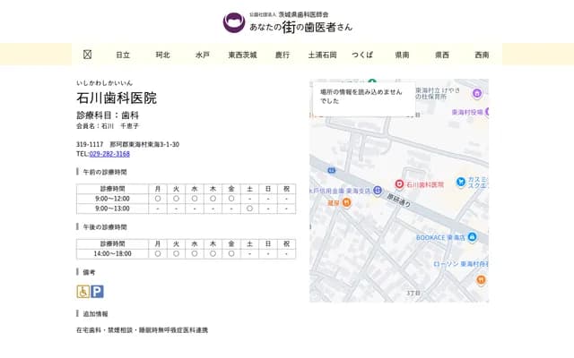Click the 午後の診療時間 section heading

105,227
